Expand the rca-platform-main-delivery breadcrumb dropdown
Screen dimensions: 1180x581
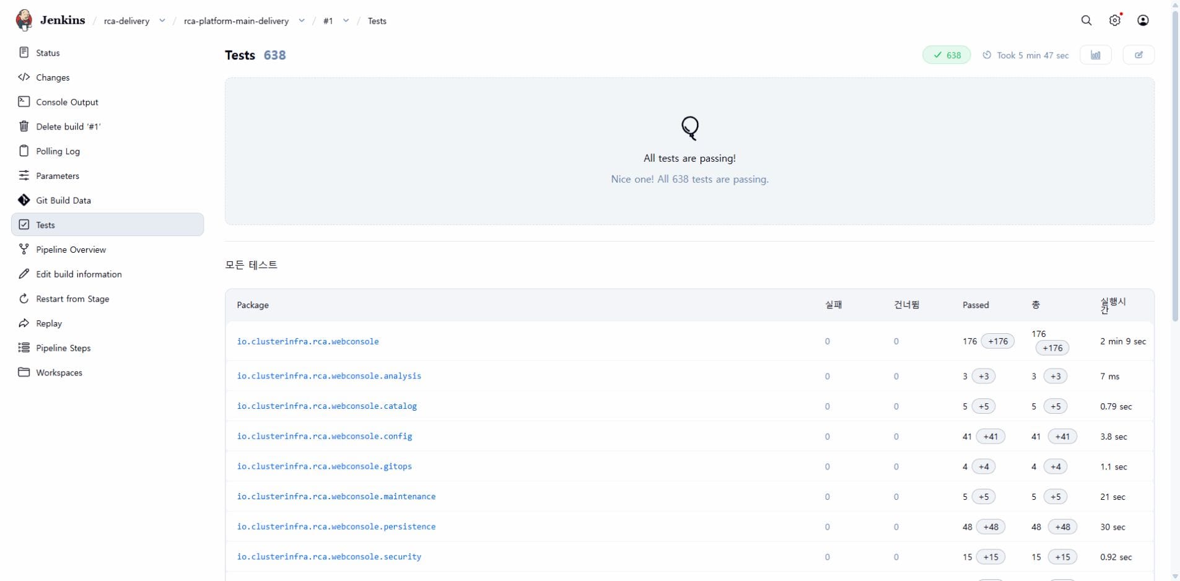coord(302,20)
